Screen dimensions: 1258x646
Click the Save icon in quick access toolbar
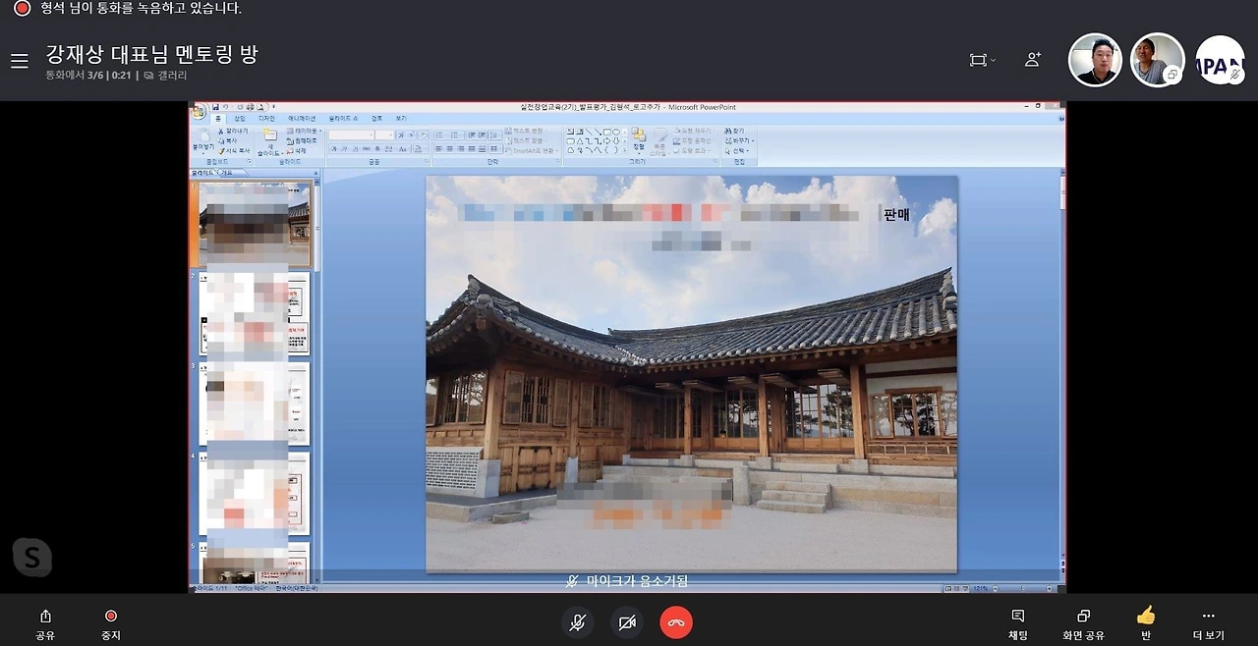coord(215,107)
